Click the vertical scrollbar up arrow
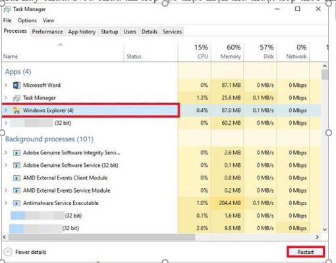Screen dimensions: 336x263 pos(325,66)
